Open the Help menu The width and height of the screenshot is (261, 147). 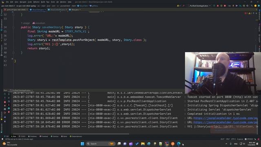click(70, 2)
